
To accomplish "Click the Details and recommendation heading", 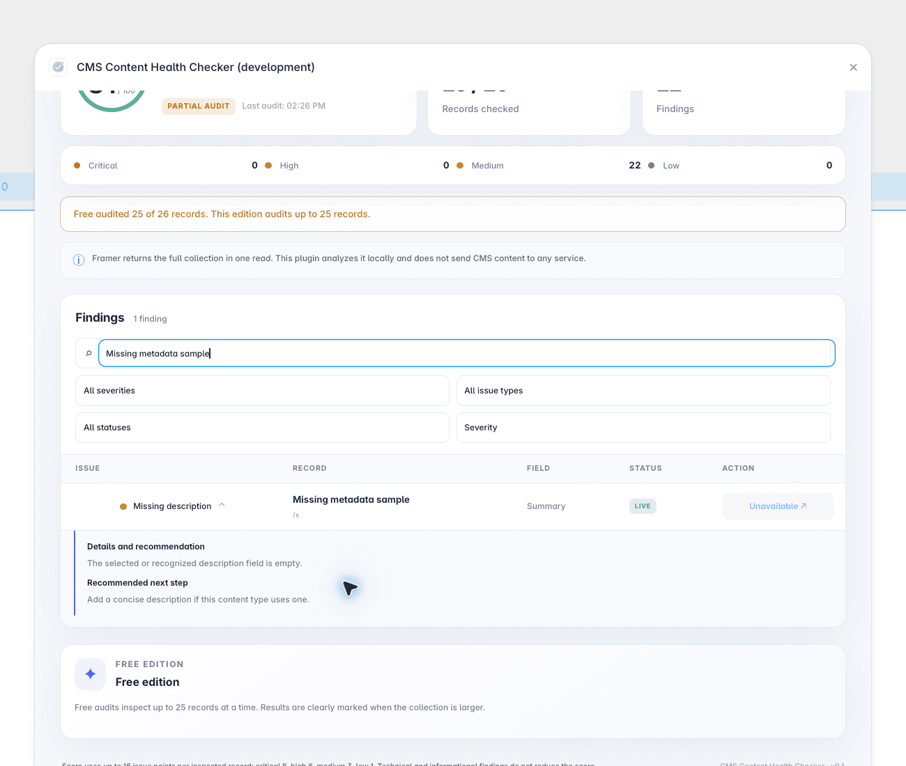I will tap(146, 547).
